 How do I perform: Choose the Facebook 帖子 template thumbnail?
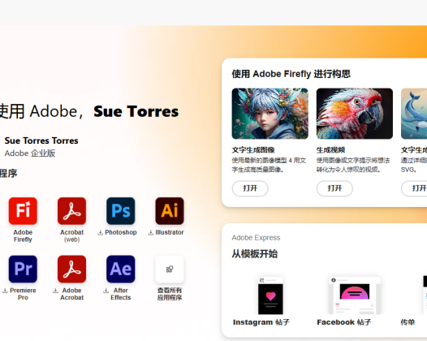pyautogui.click(x=355, y=296)
